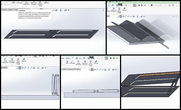Open Window menu in the flat-links panel
The height and width of the screenshot is (110, 181).
click(68, 58)
